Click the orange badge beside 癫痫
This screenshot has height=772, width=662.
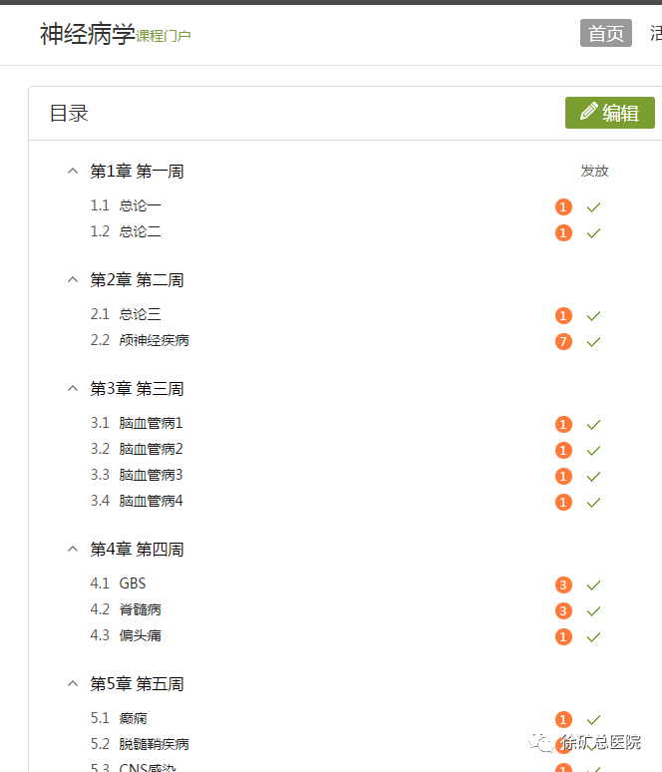point(563,720)
